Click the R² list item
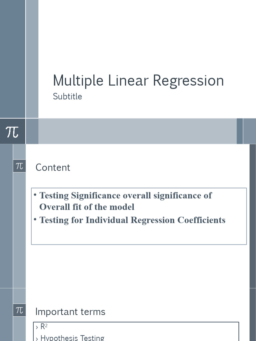This screenshot has height=341, width=256. pos(44,327)
